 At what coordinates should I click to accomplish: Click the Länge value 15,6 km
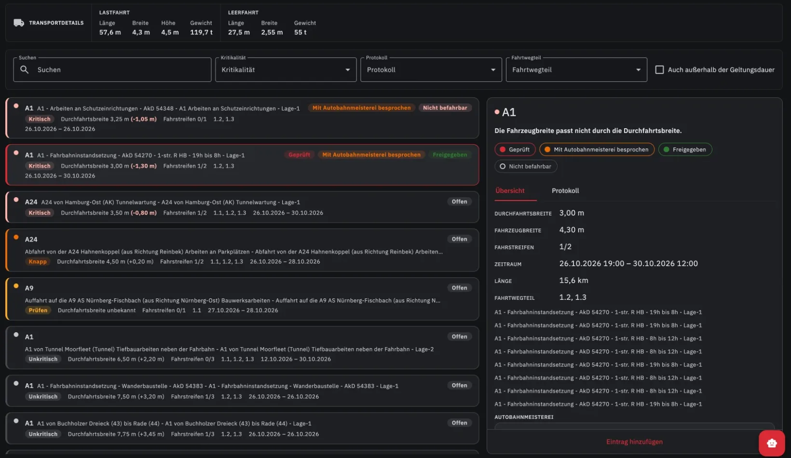(573, 280)
